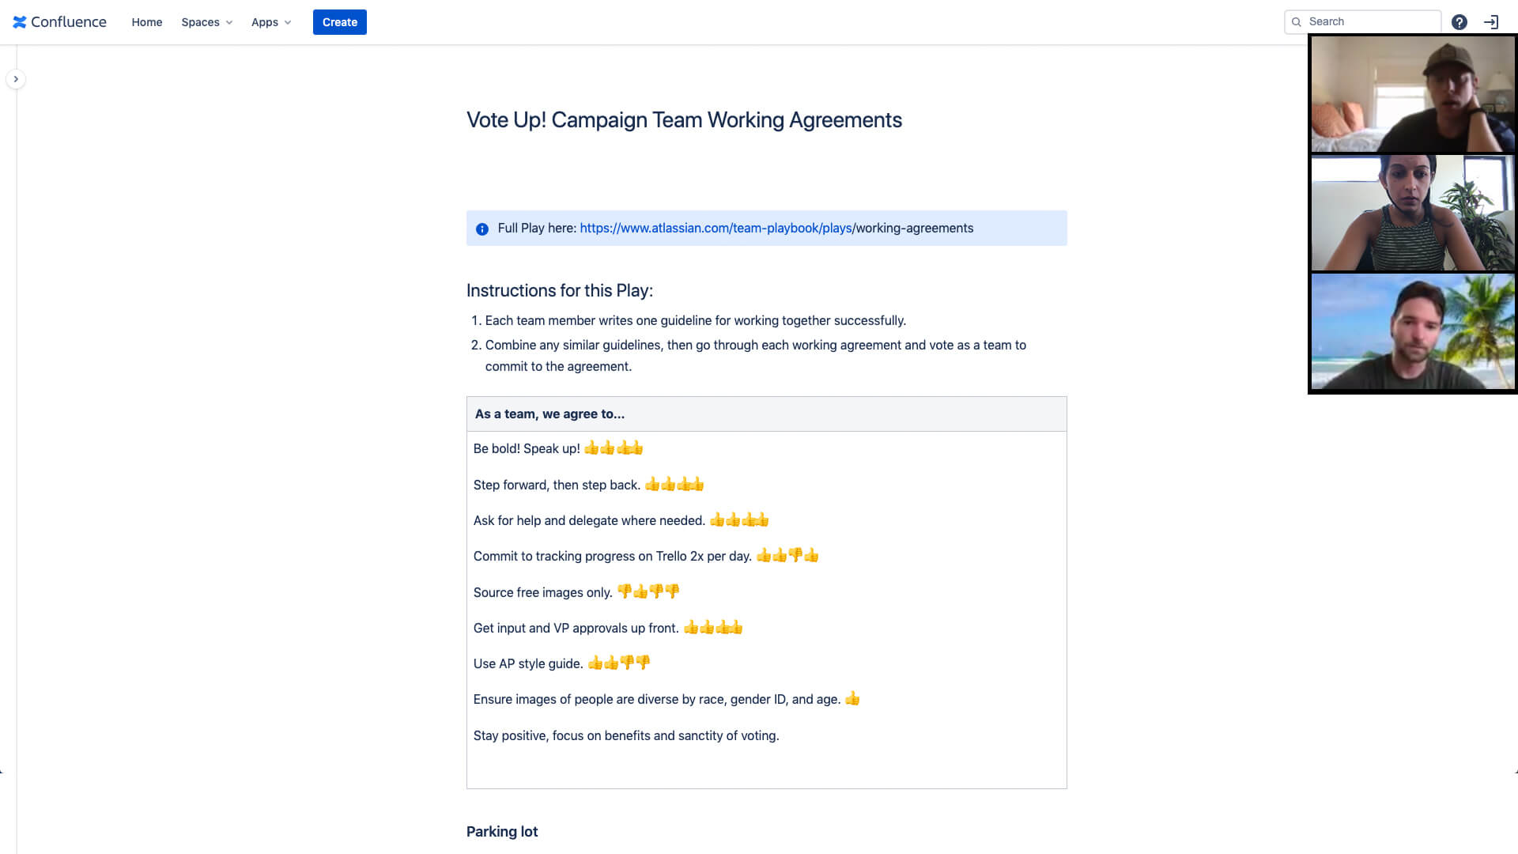1518x854 pixels.
Task: Click the Confluence home logo icon
Action: (x=21, y=21)
